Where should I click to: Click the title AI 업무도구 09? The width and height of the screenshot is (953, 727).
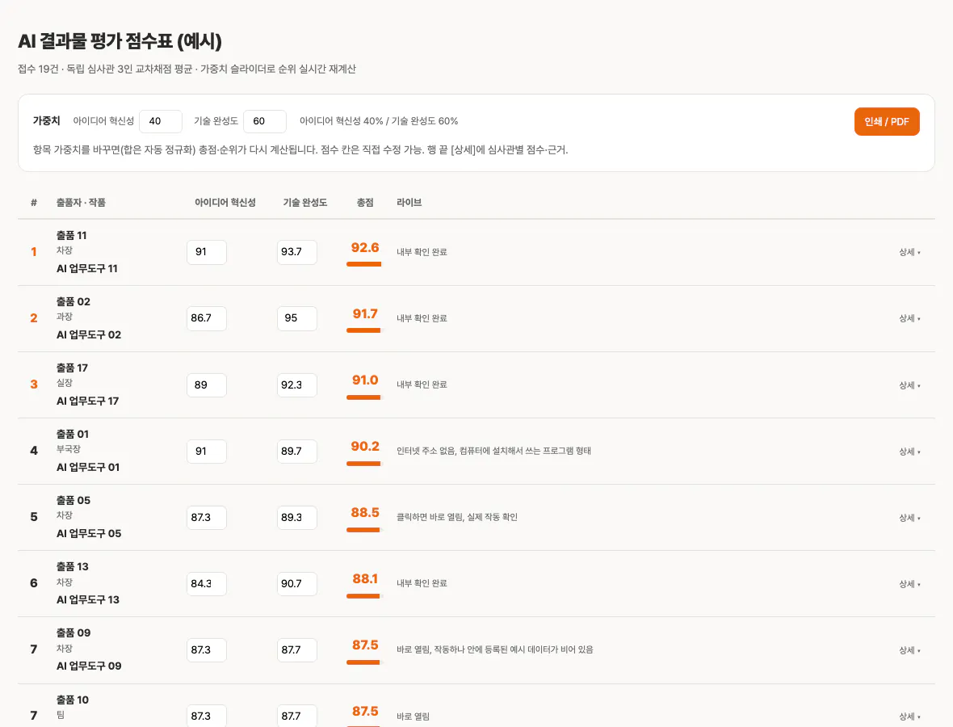(89, 666)
